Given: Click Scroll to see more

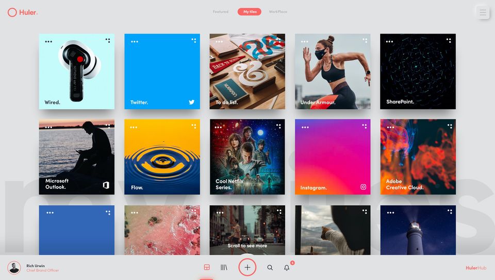Looking at the screenshot, I should [x=247, y=246].
